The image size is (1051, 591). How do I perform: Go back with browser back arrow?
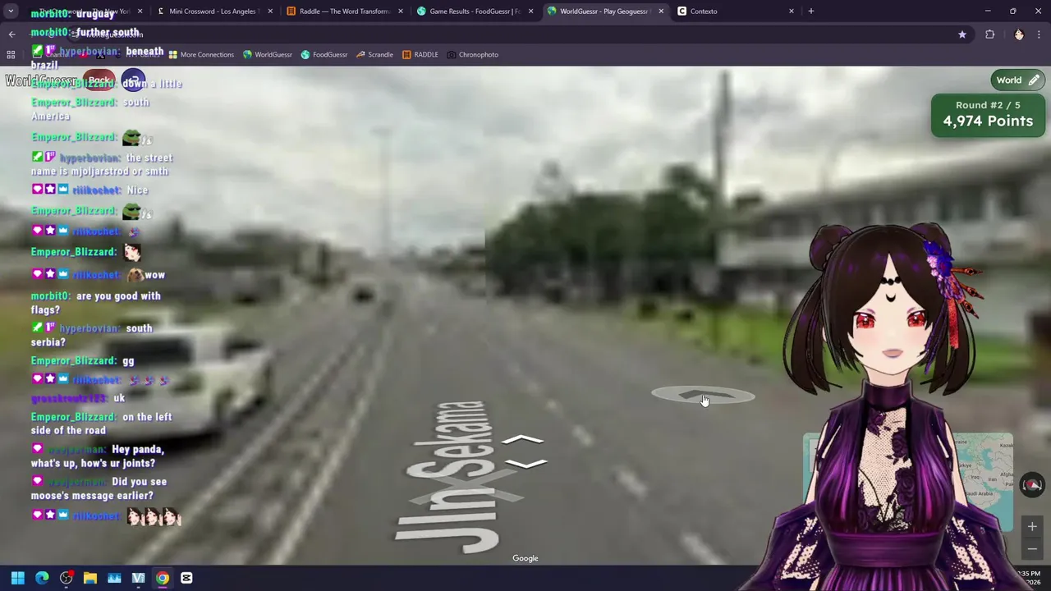click(11, 34)
